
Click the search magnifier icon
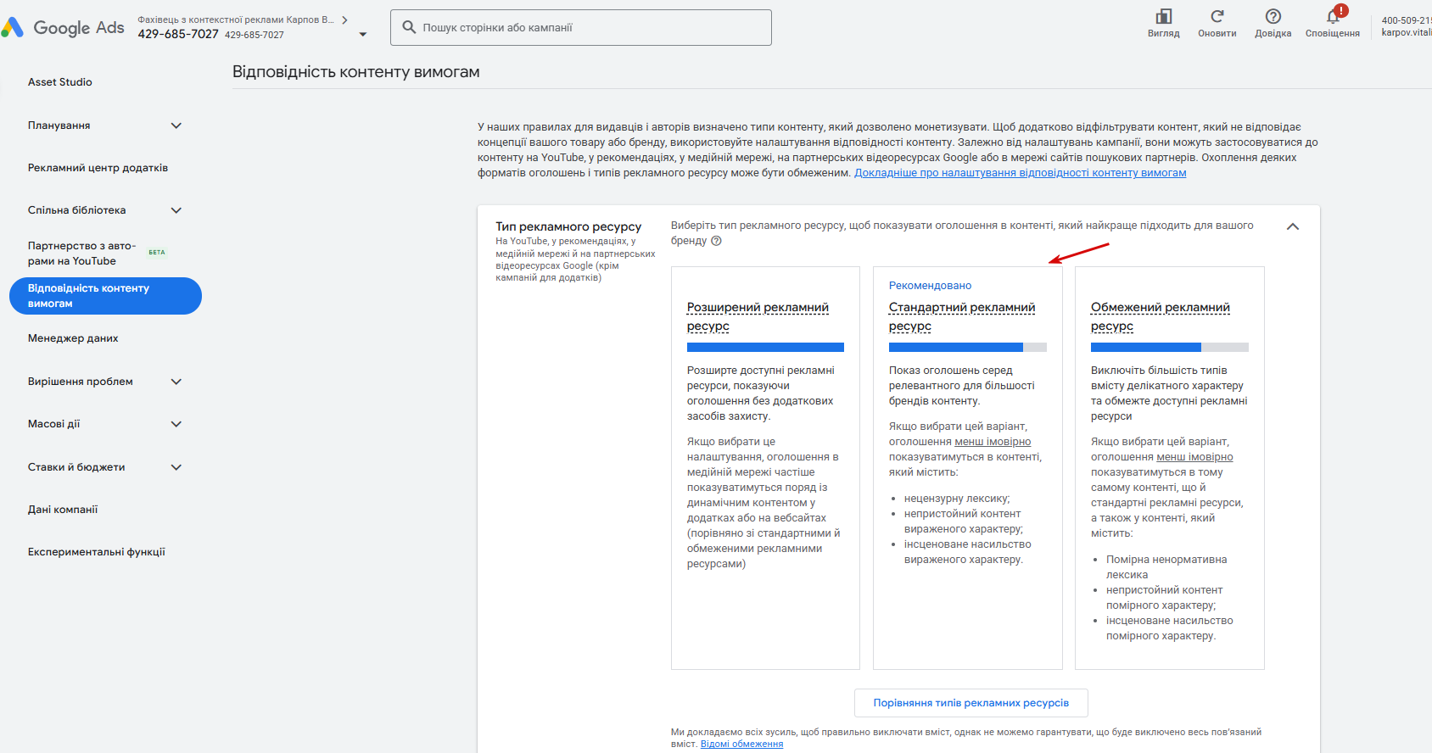coord(409,27)
